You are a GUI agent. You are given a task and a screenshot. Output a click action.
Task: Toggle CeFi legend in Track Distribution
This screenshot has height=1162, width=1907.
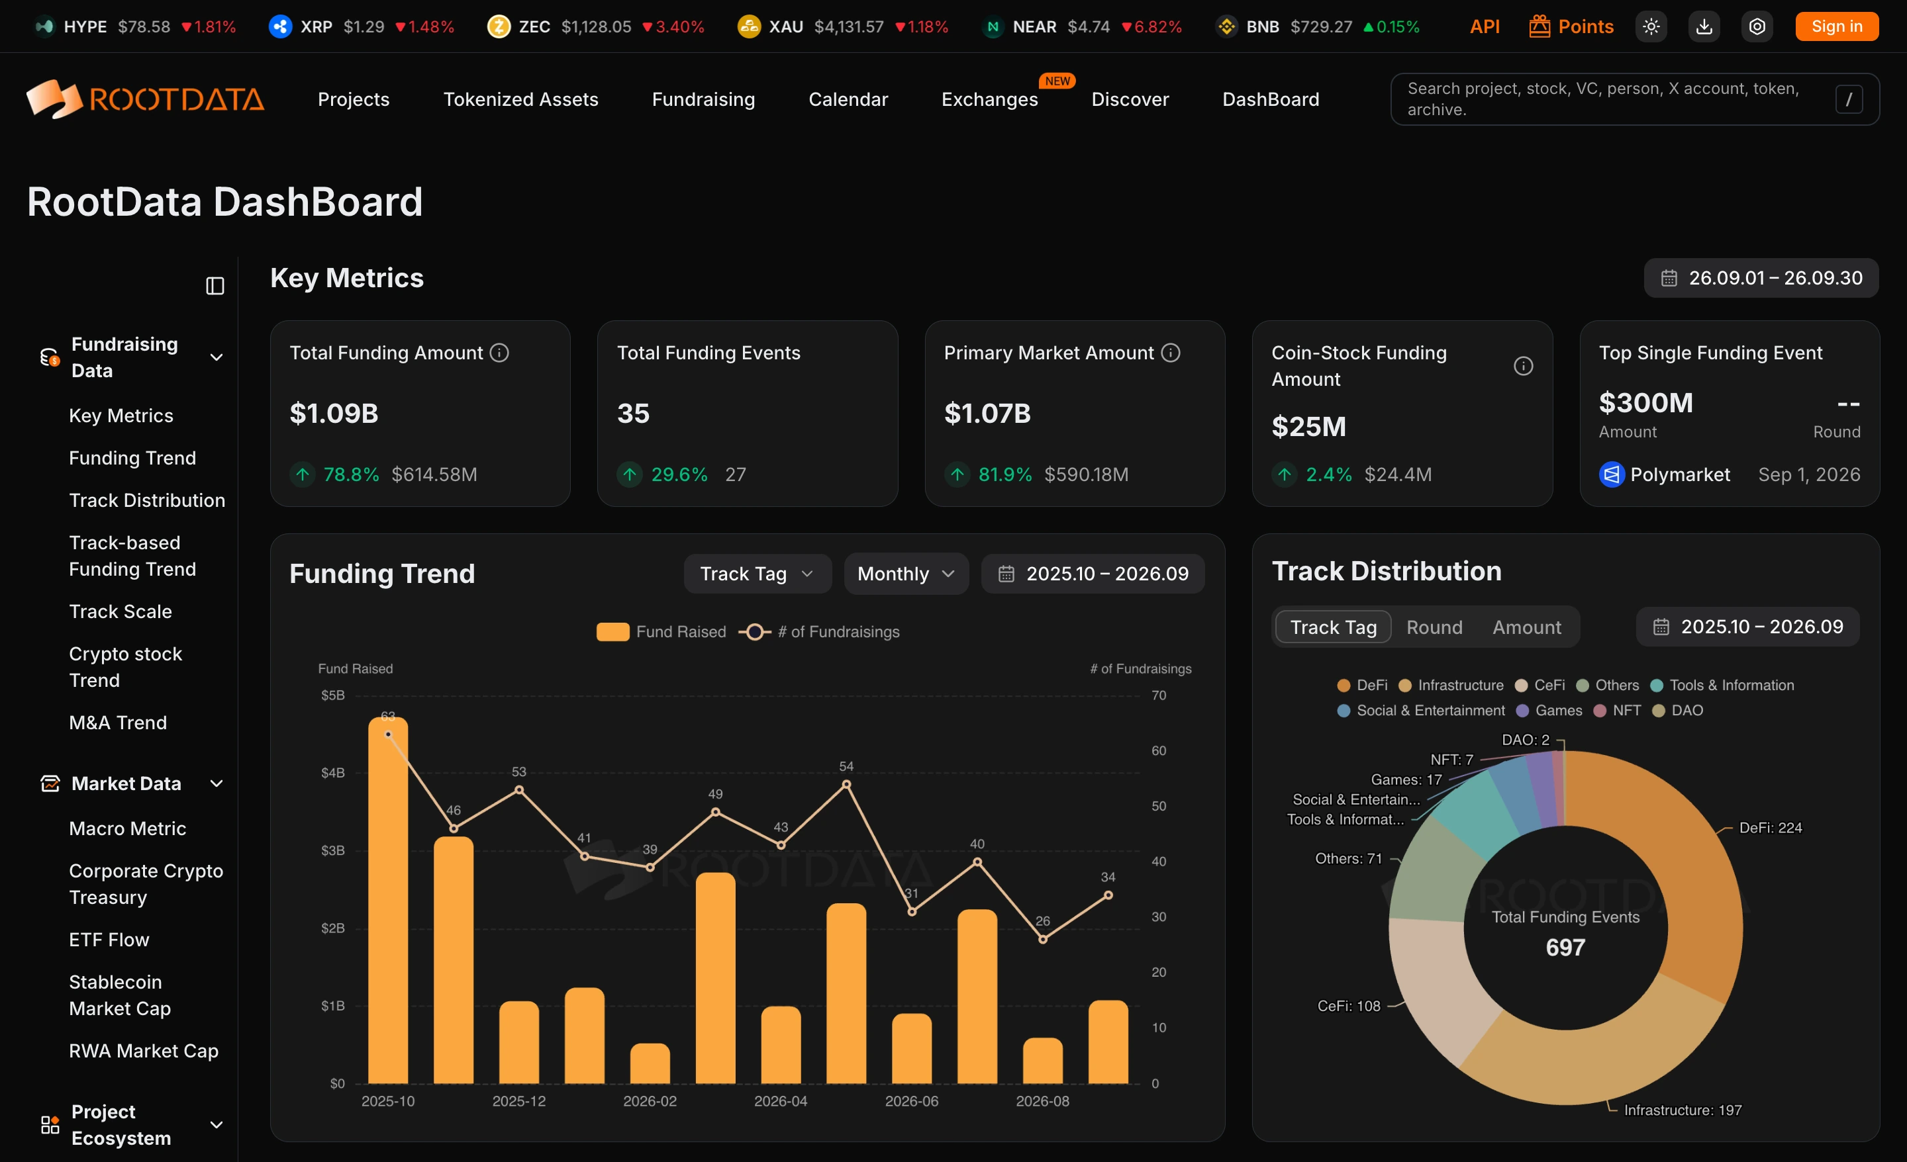click(x=1540, y=686)
